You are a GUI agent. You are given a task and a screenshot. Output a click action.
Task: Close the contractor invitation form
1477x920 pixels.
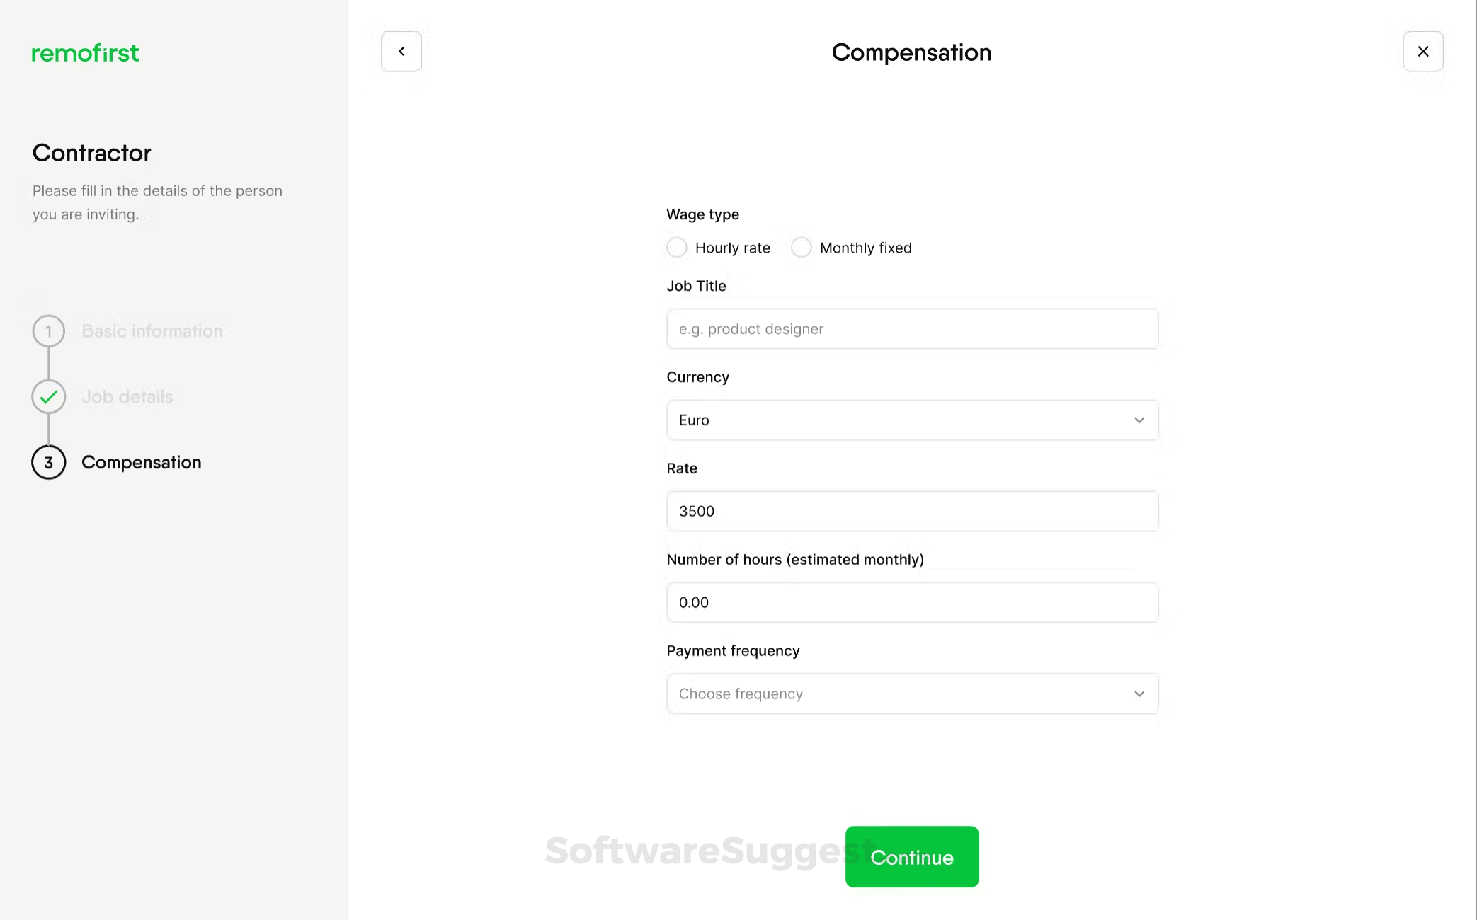coord(1423,51)
